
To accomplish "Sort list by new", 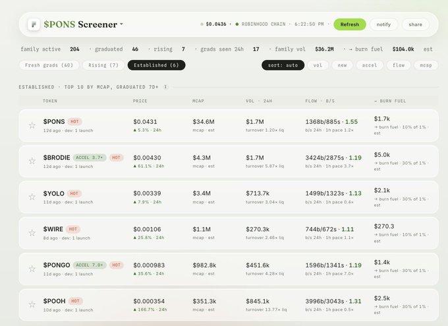I will point(342,65).
